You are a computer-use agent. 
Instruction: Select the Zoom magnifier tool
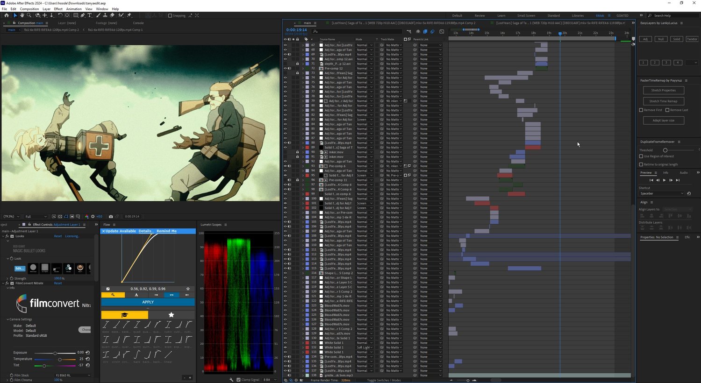click(29, 15)
